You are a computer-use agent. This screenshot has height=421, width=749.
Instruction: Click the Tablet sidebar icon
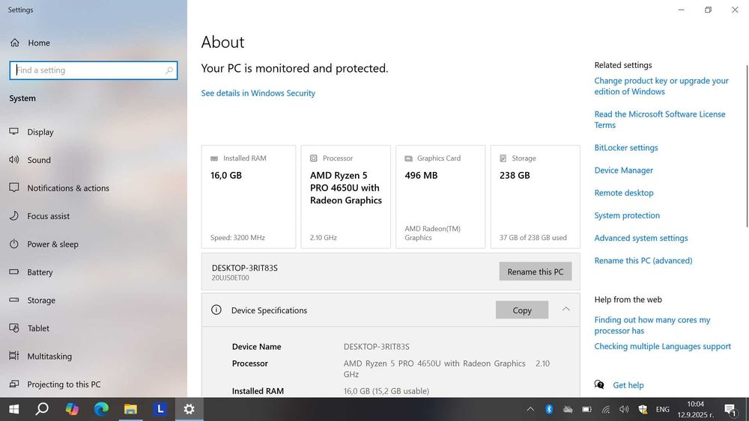13,328
